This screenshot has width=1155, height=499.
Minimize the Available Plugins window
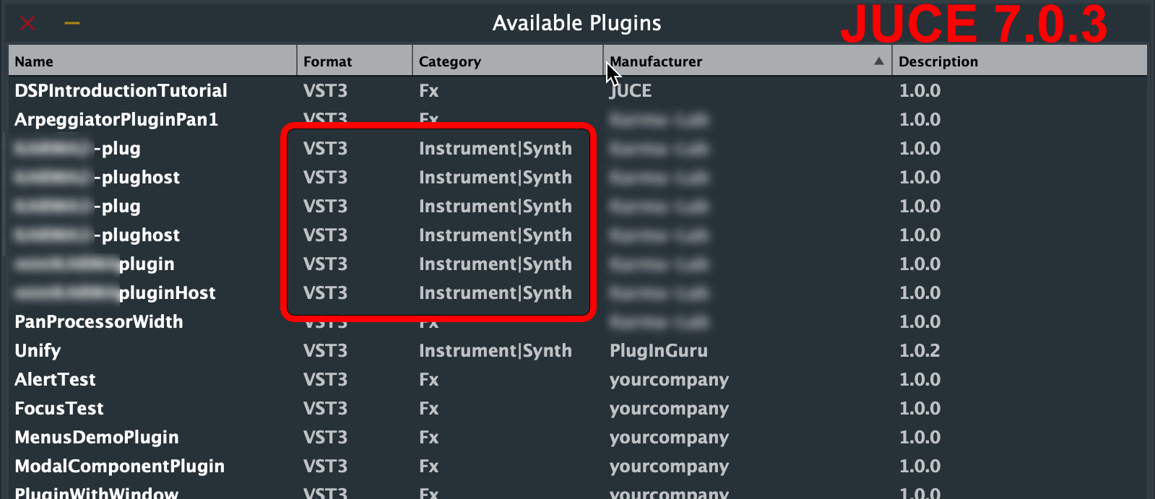point(72,23)
